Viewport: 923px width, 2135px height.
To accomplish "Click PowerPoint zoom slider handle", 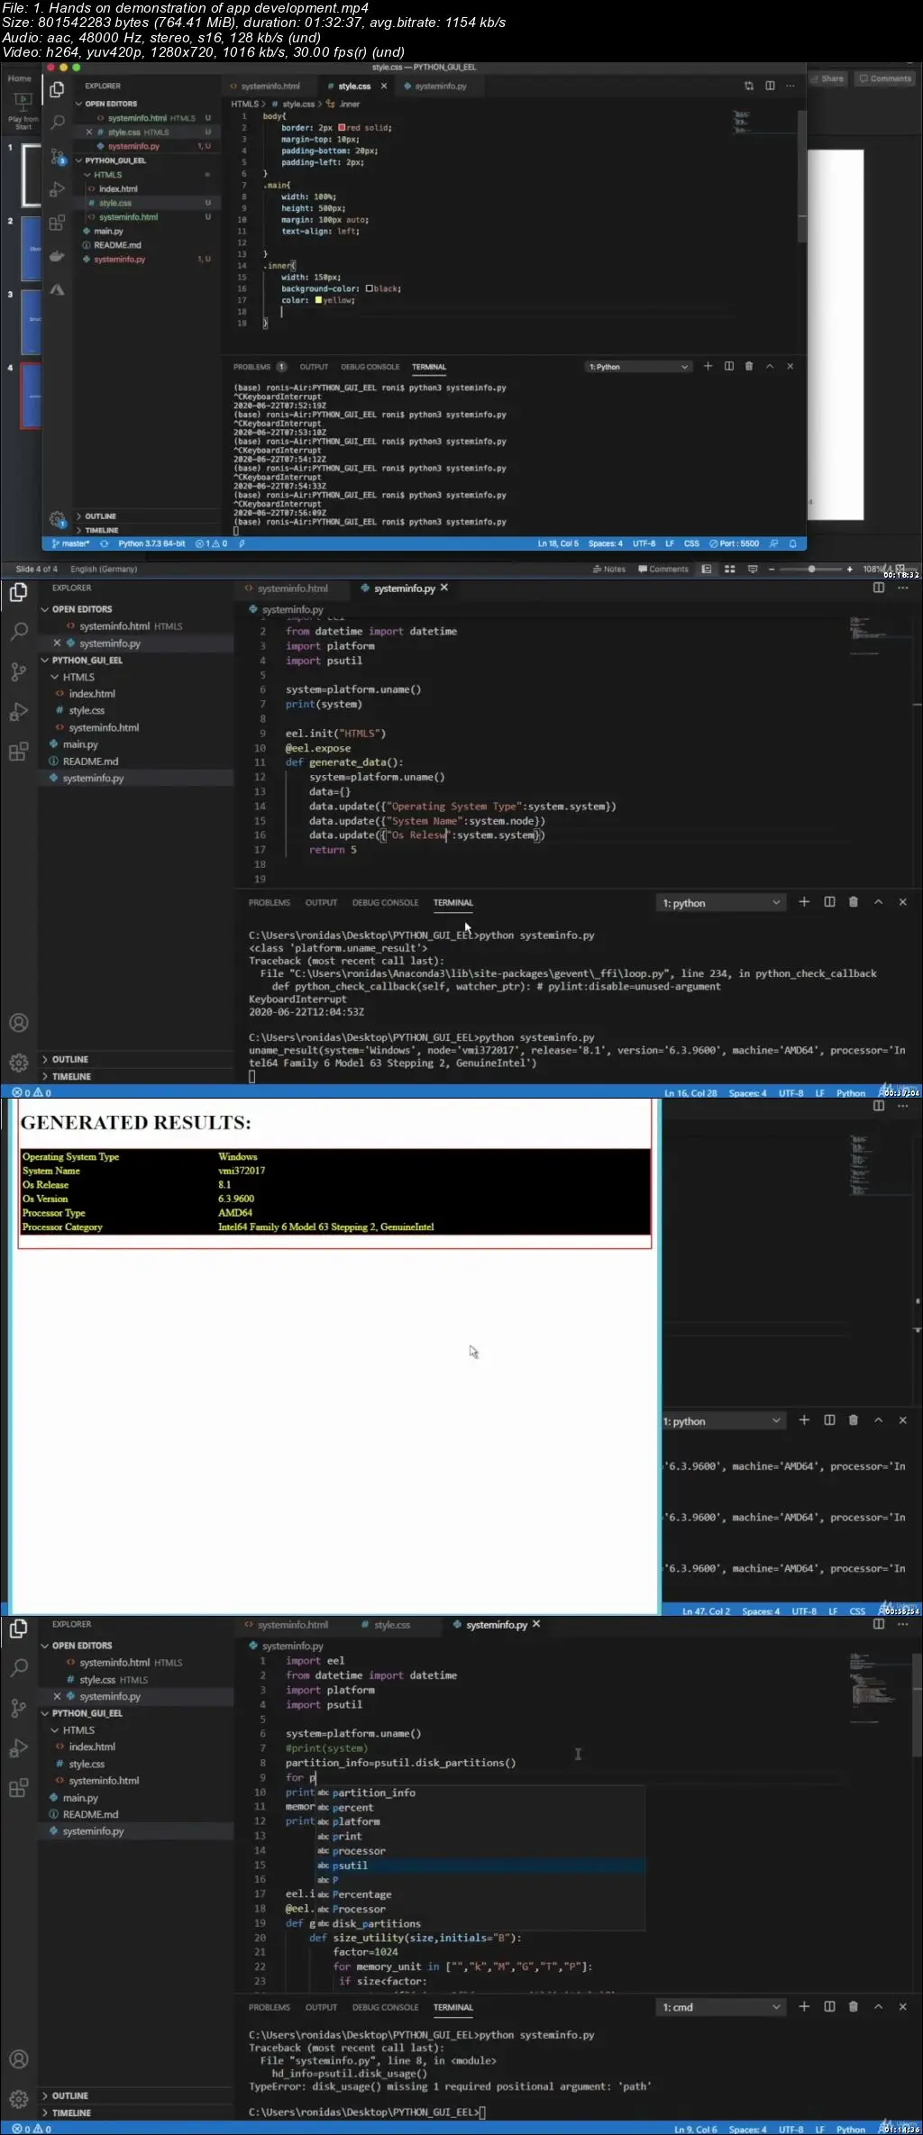I will 811,569.
